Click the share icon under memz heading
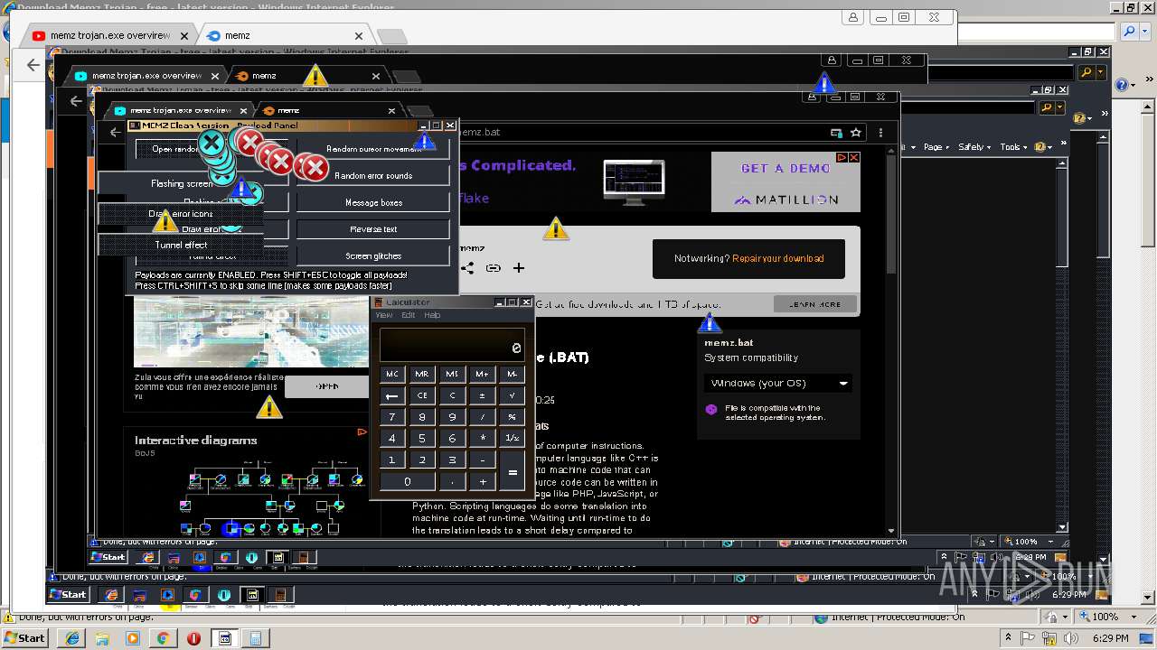Screen dimensions: 1157x650 coord(467,268)
